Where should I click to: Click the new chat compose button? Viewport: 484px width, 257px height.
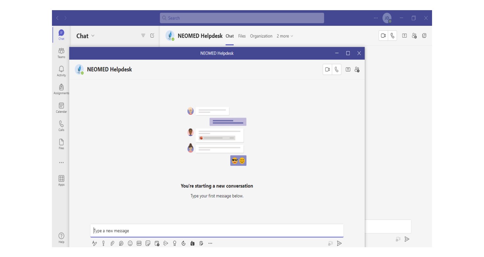[152, 36]
